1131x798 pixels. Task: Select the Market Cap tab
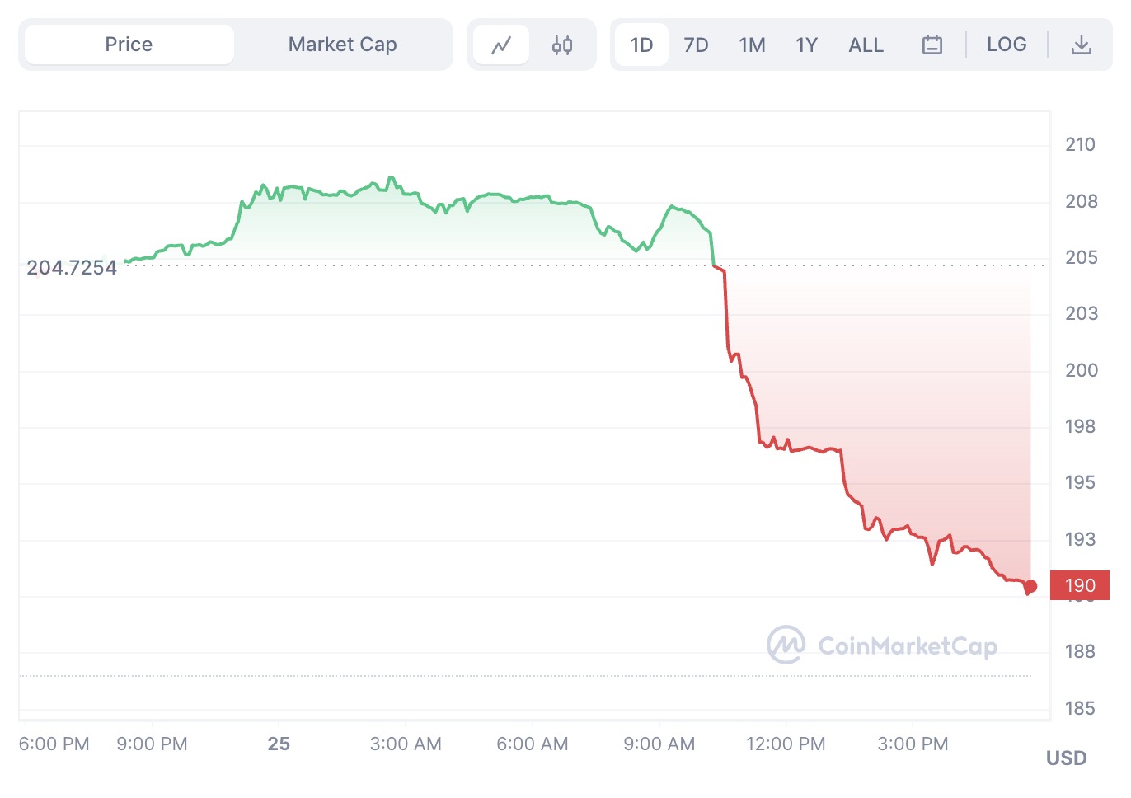(x=342, y=45)
